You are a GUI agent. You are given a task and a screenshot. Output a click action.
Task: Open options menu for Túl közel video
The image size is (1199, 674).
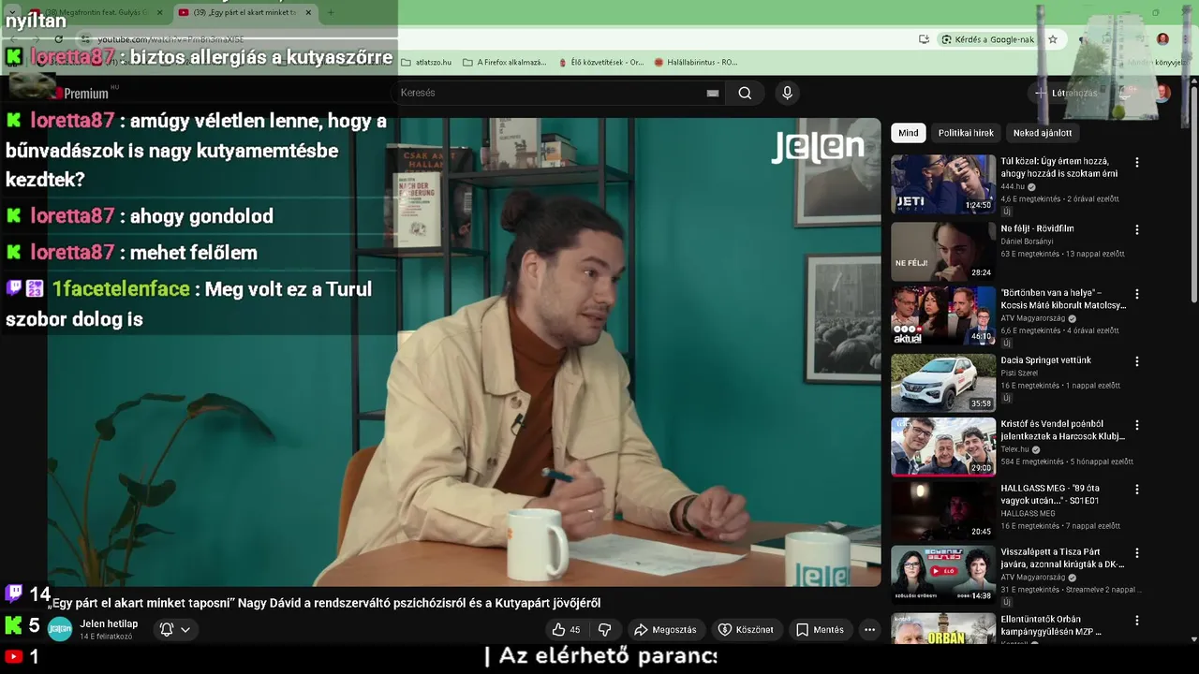pos(1137,162)
